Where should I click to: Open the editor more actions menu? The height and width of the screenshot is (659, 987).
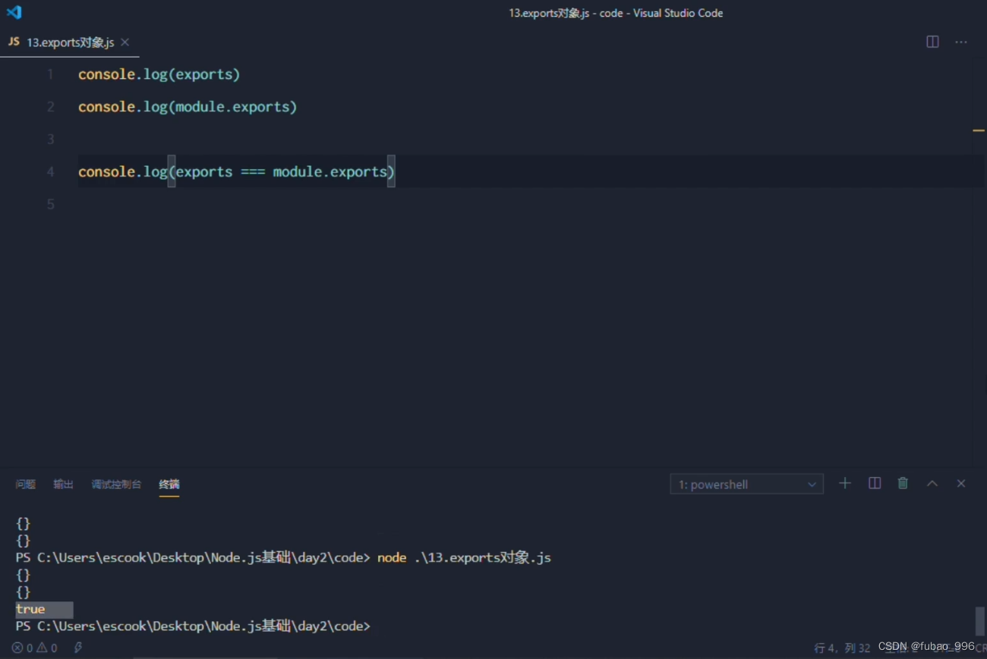tap(961, 42)
